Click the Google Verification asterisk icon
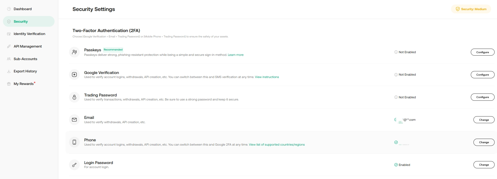This screenshot has width=497, height=179. coord(74,75)
